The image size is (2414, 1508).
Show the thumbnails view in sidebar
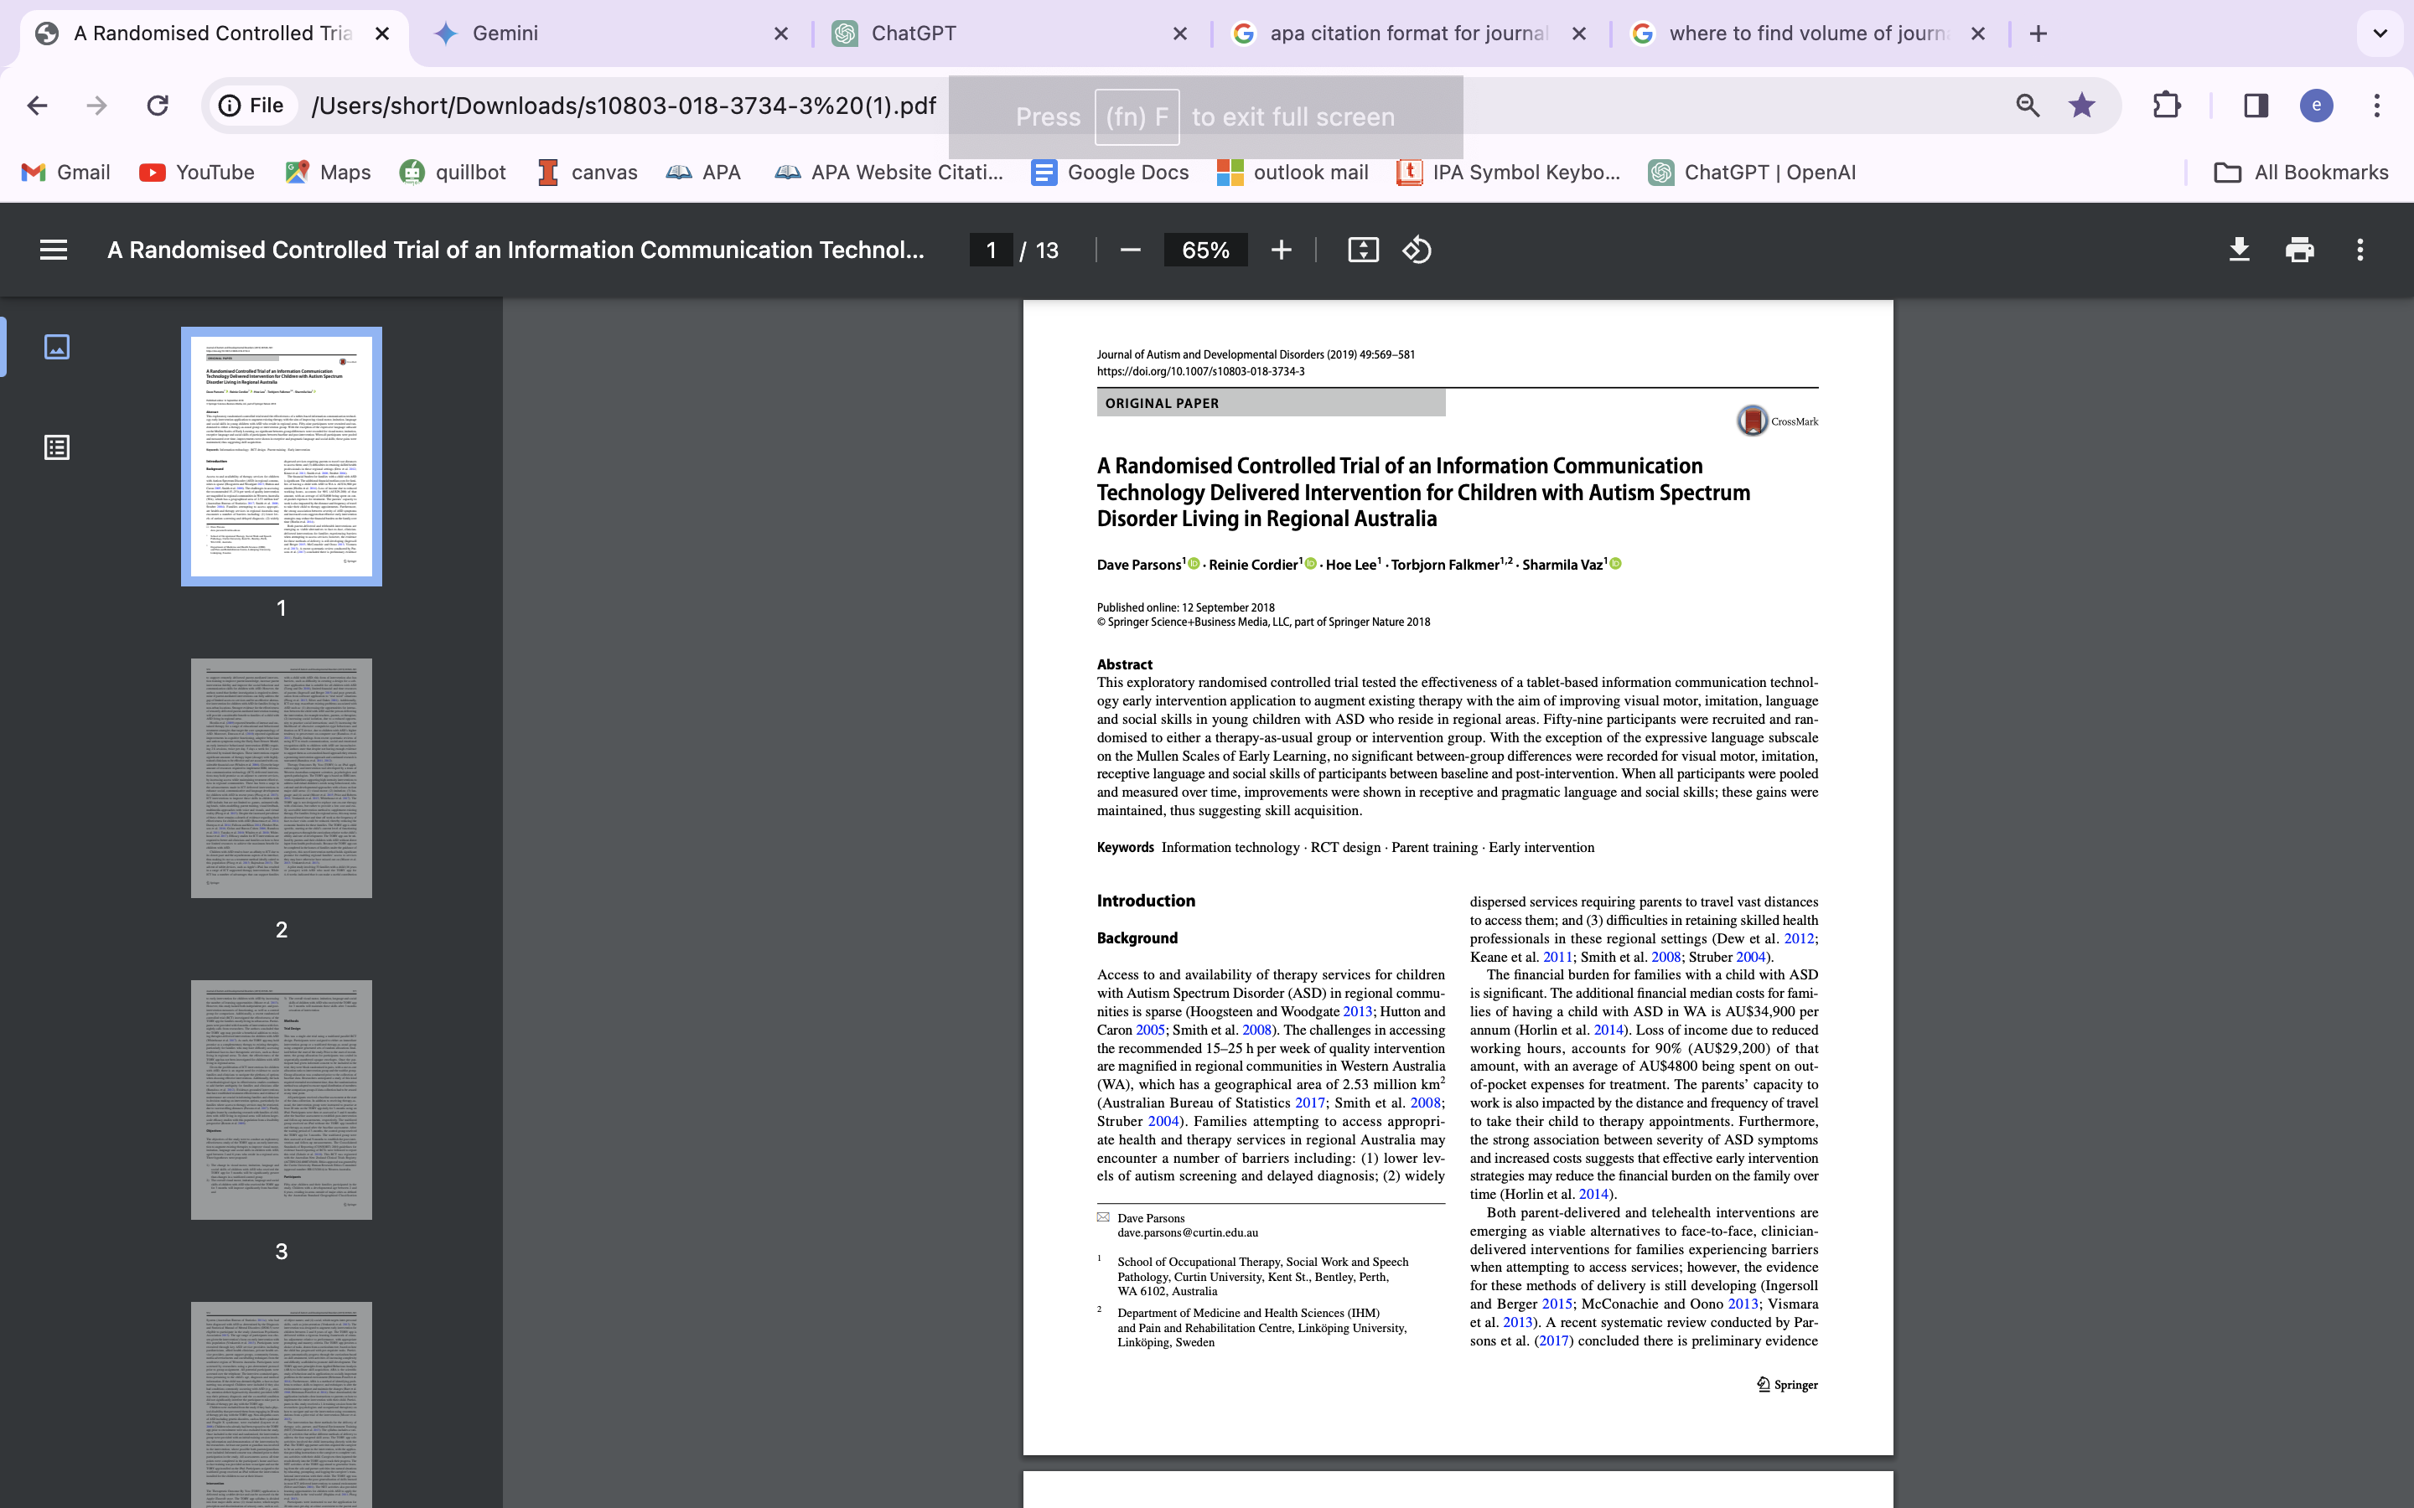coord(57,347)
